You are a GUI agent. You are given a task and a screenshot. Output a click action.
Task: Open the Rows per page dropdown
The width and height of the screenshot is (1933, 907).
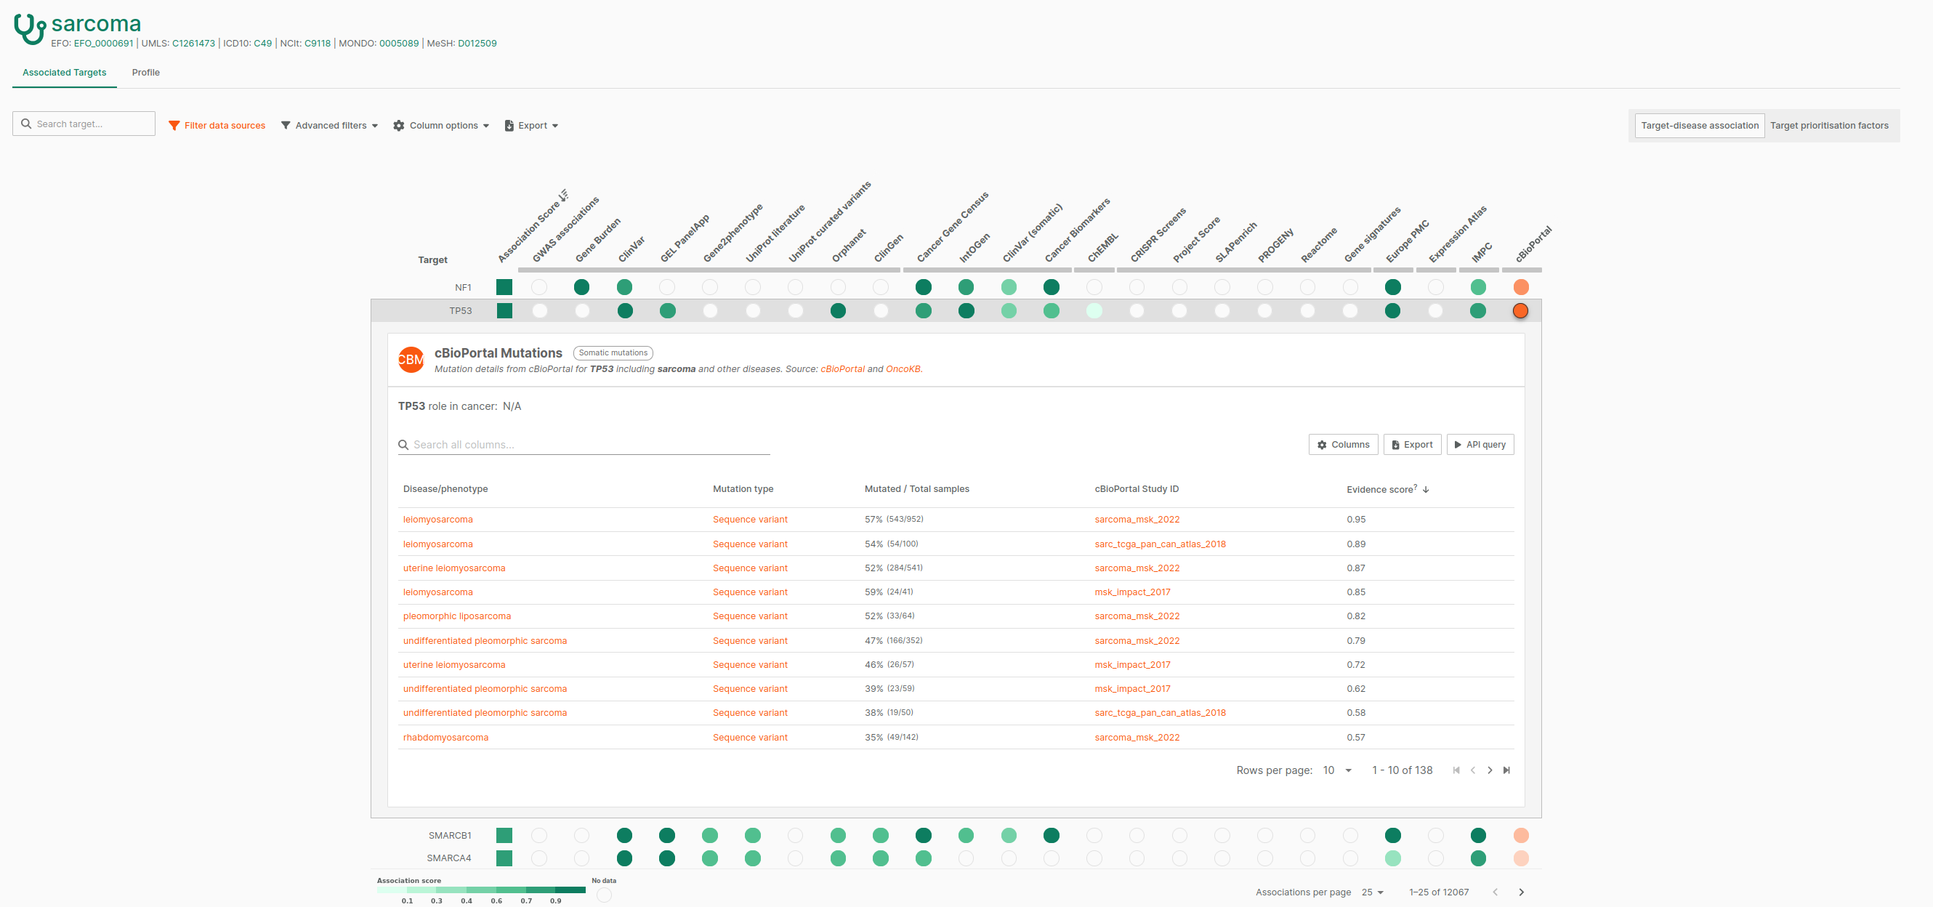coord(1336,770)
